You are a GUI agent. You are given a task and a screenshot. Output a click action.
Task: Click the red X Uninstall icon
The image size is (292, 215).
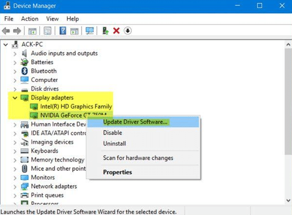tap(117, 31)
